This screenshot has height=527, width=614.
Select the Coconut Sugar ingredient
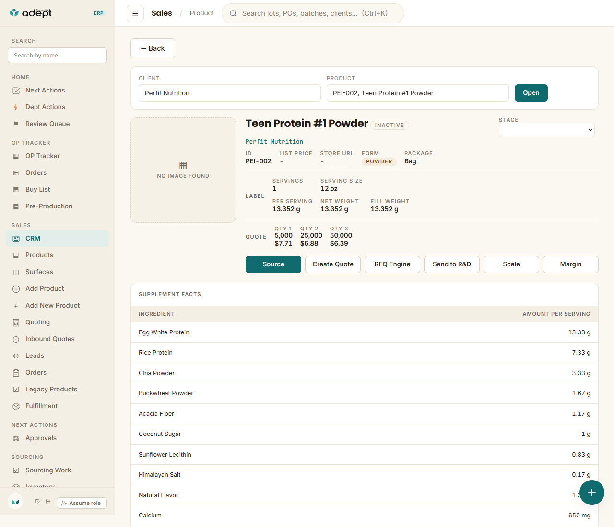tap(365, 434)
